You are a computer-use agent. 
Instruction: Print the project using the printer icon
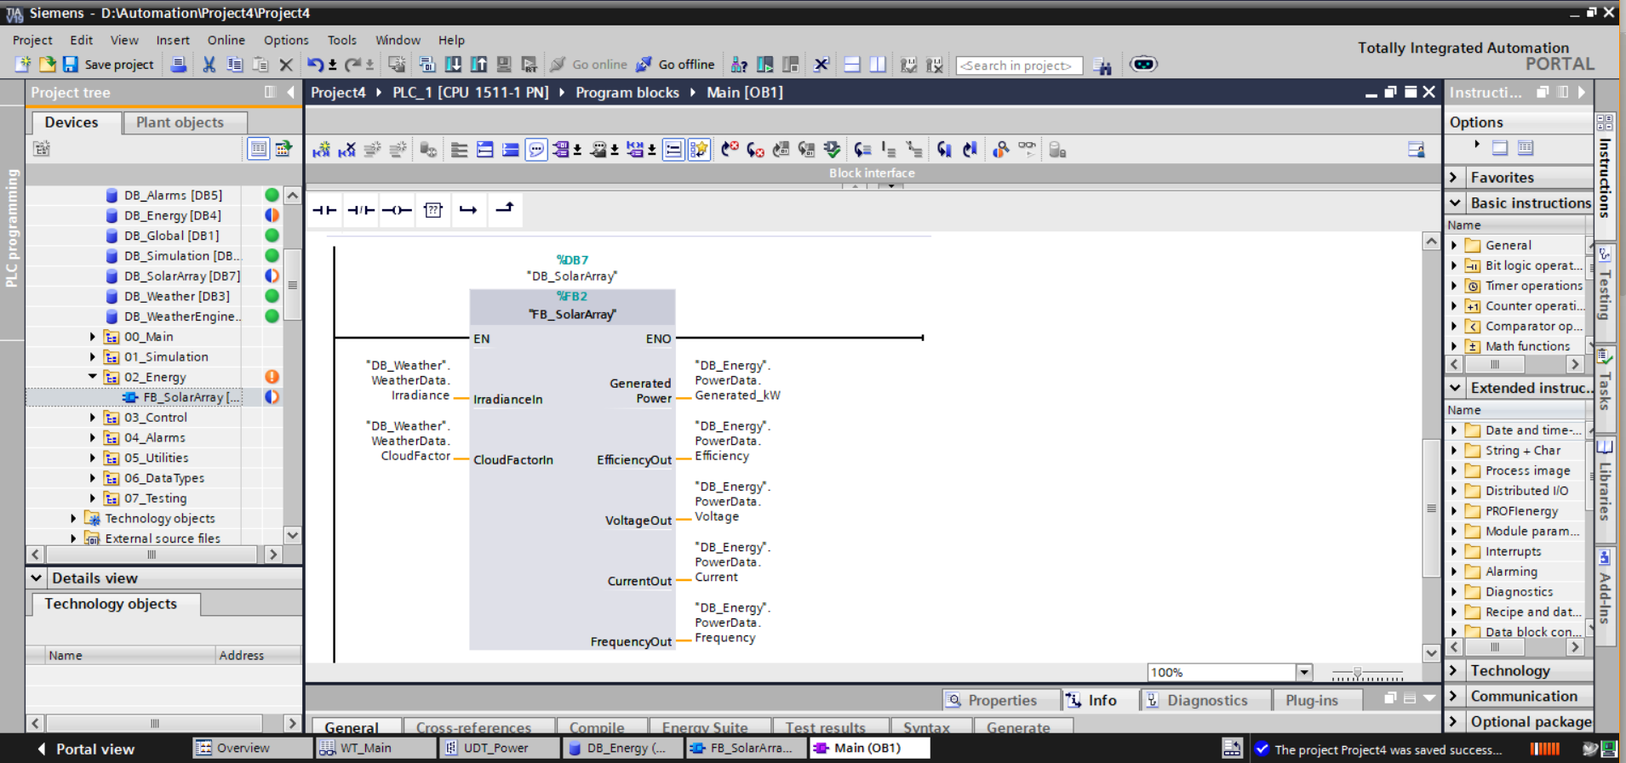(178, 65)
